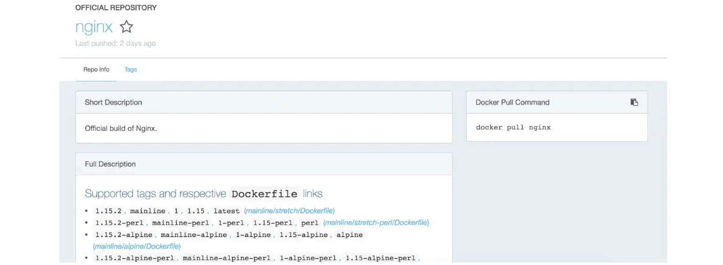Open the mainline/stretch-perl/Dockerfile link
Viewport: 723px width, 265px height.
376,222
